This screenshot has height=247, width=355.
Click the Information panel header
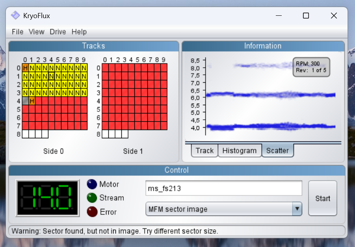[263, 46]
